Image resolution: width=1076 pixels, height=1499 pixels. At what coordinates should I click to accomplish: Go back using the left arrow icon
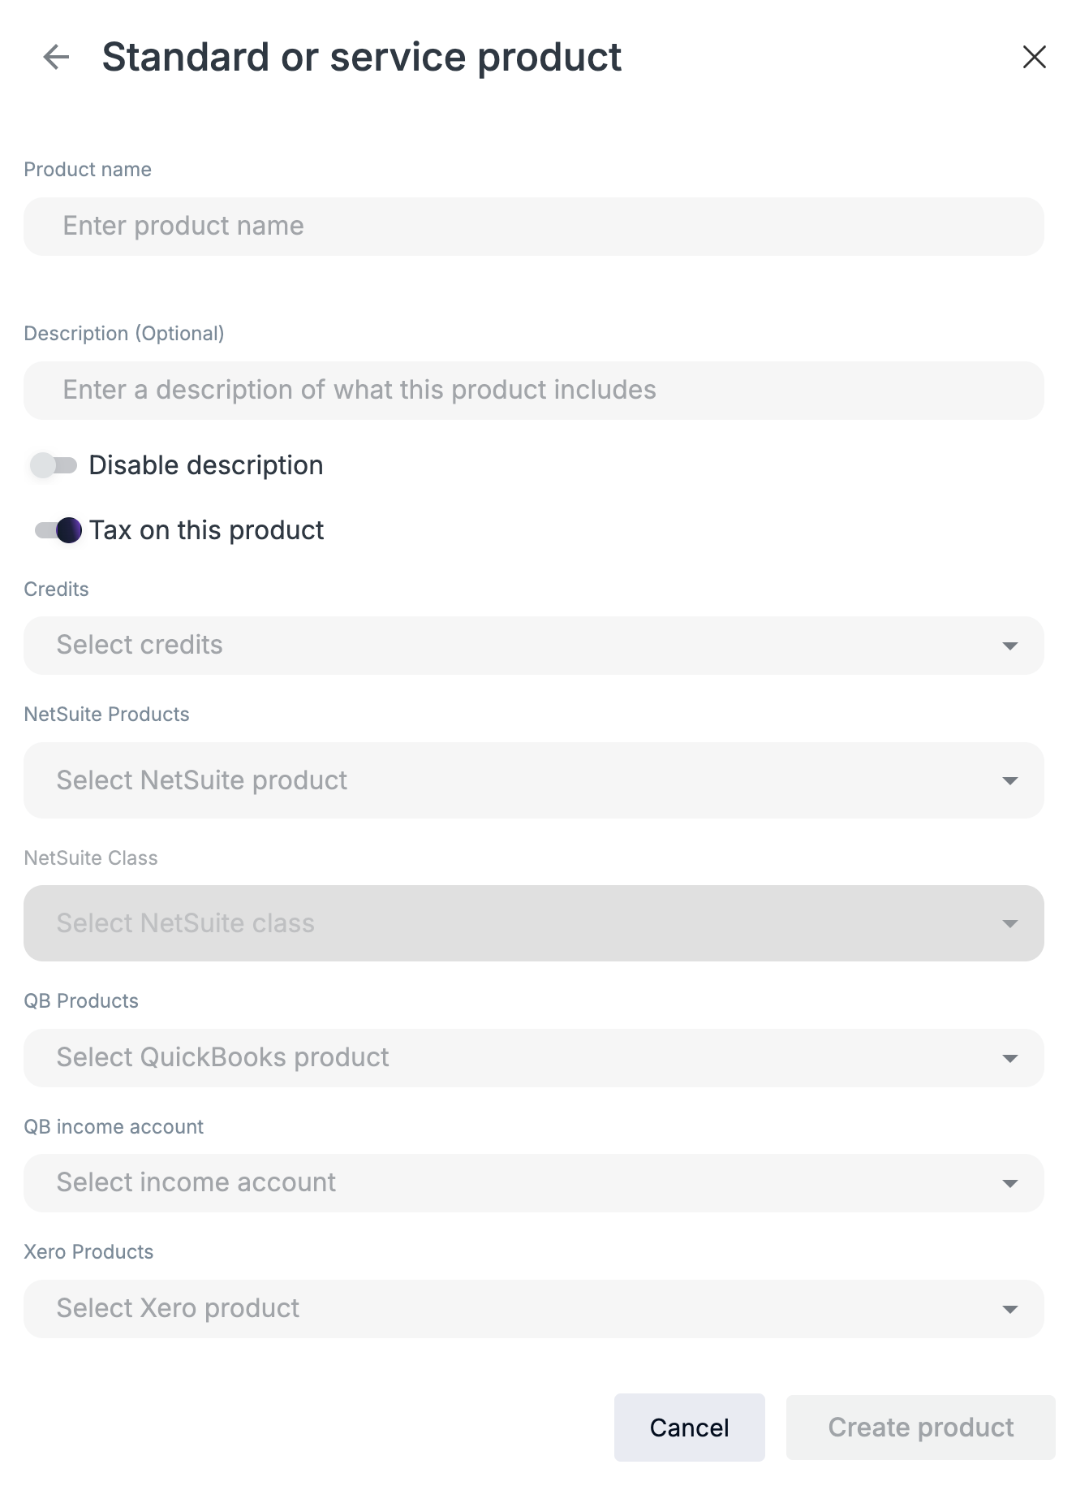tap(56, 57)
